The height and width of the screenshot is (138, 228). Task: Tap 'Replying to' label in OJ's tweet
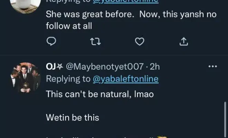tap(68, 79)
